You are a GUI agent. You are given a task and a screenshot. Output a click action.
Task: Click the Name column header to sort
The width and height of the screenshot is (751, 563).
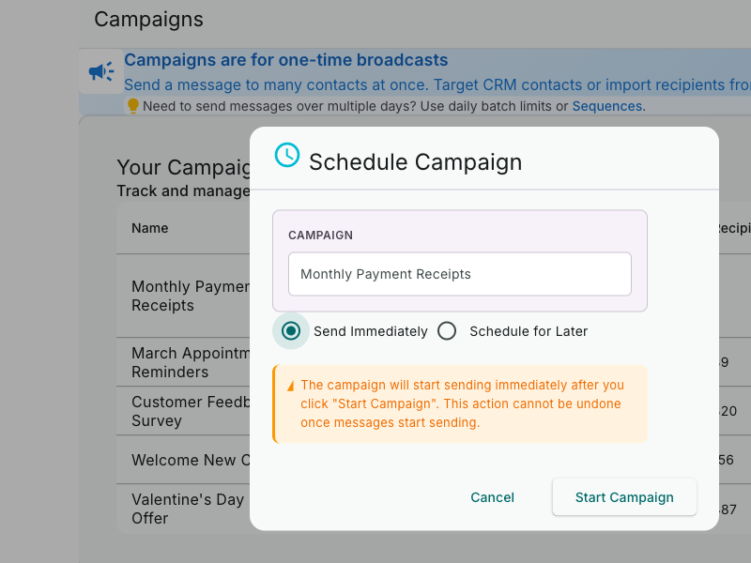pyautogui.click(x=151, y=228)
